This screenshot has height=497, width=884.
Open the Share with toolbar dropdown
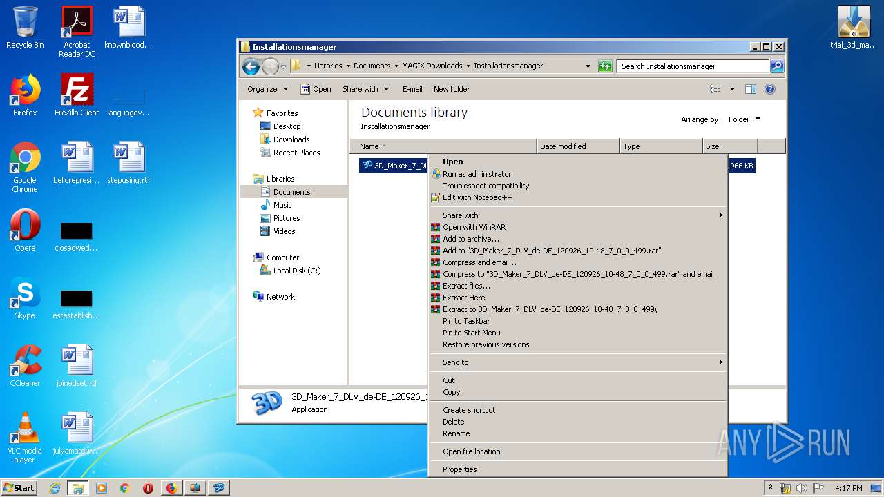coord(366,89)
